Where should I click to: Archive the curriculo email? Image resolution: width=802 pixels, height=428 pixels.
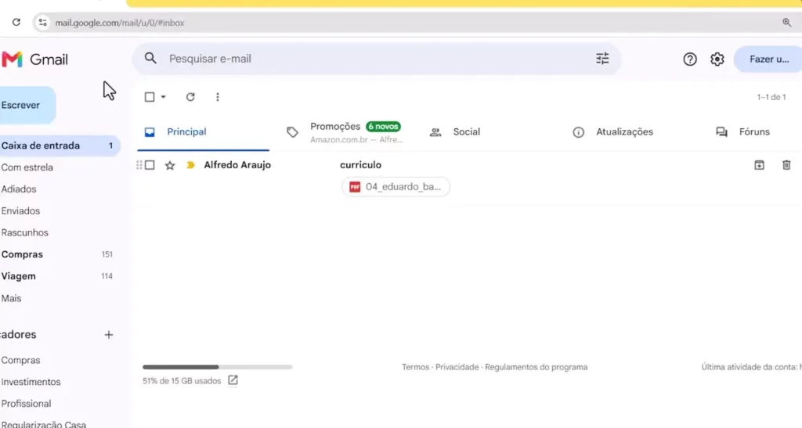coord(759,164)
